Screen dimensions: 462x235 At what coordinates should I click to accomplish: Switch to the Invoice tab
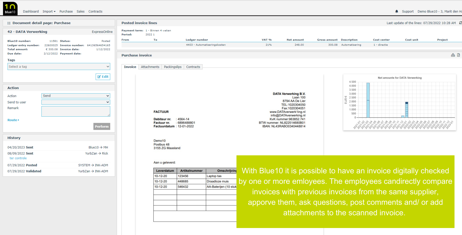(x=130, y=67)
